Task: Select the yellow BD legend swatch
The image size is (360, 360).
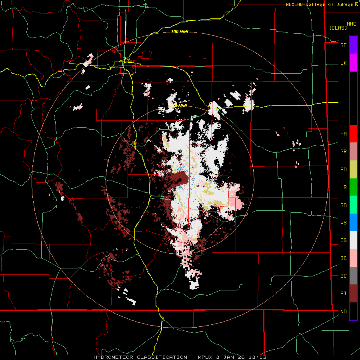Action: (353, 170)
